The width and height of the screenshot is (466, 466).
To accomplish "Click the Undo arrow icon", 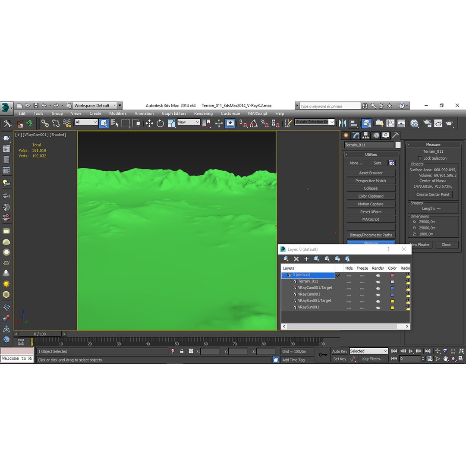I will [x=44, y=106].
